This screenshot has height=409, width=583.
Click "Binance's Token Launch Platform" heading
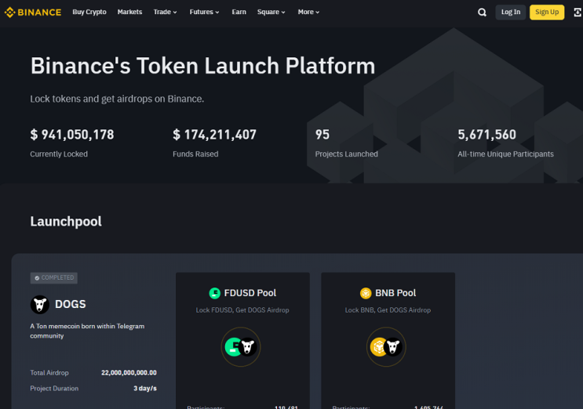(x=202, y=66)
